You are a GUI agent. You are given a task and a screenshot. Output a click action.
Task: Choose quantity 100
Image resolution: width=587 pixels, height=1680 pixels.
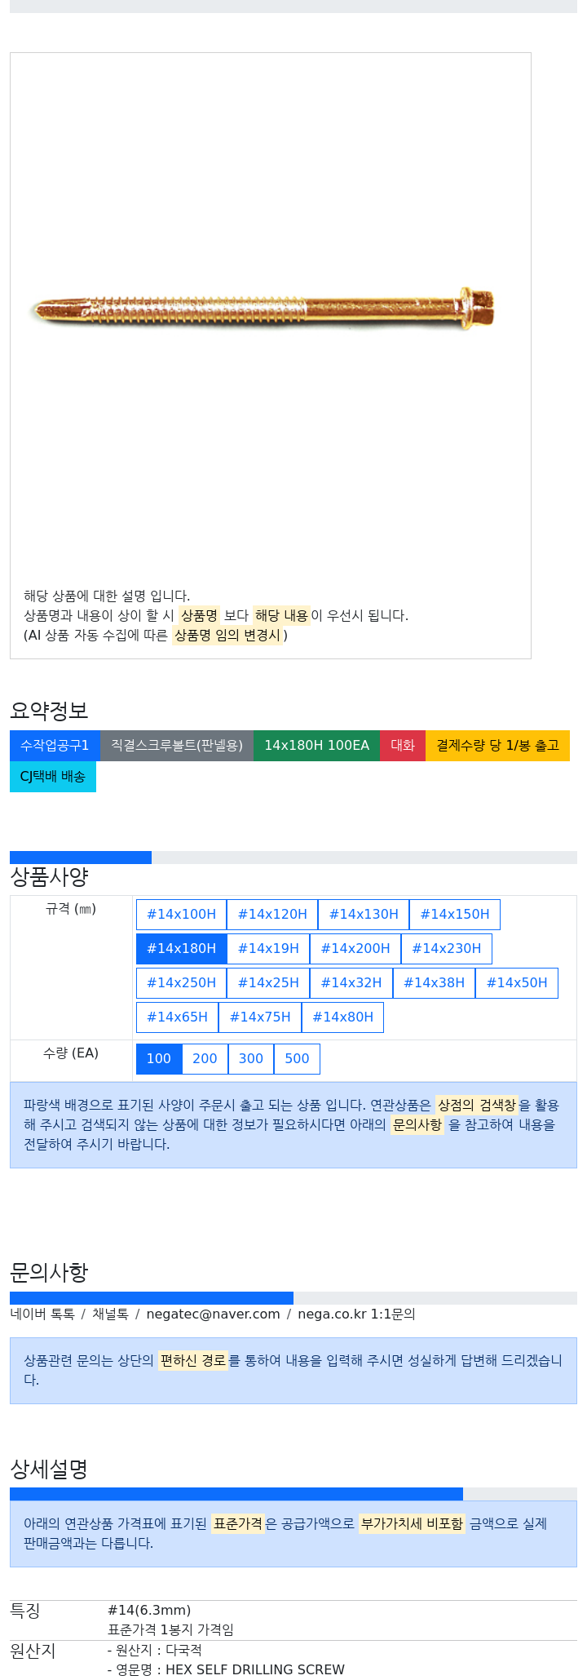[x=159, y=1059]
